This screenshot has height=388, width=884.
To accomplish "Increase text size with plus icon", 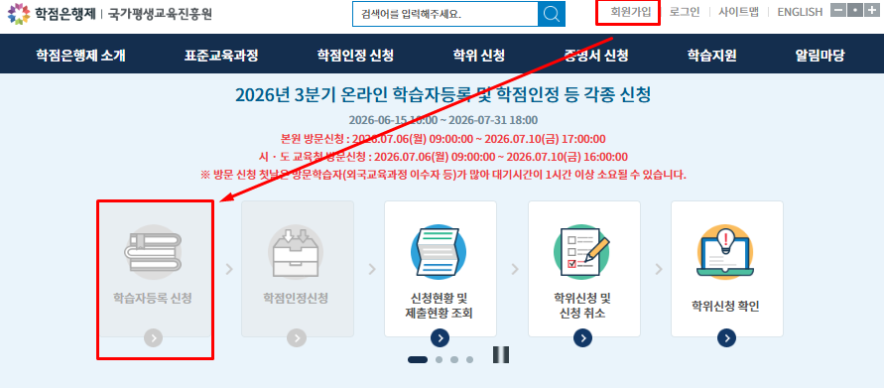I will 871,10.
